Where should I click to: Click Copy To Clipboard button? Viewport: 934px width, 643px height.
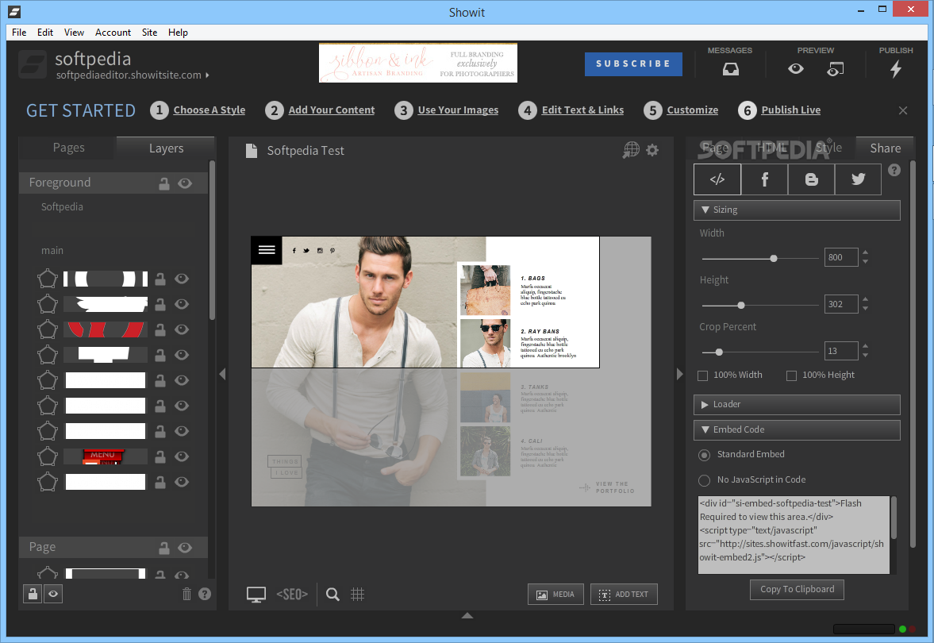pos(797,589)
